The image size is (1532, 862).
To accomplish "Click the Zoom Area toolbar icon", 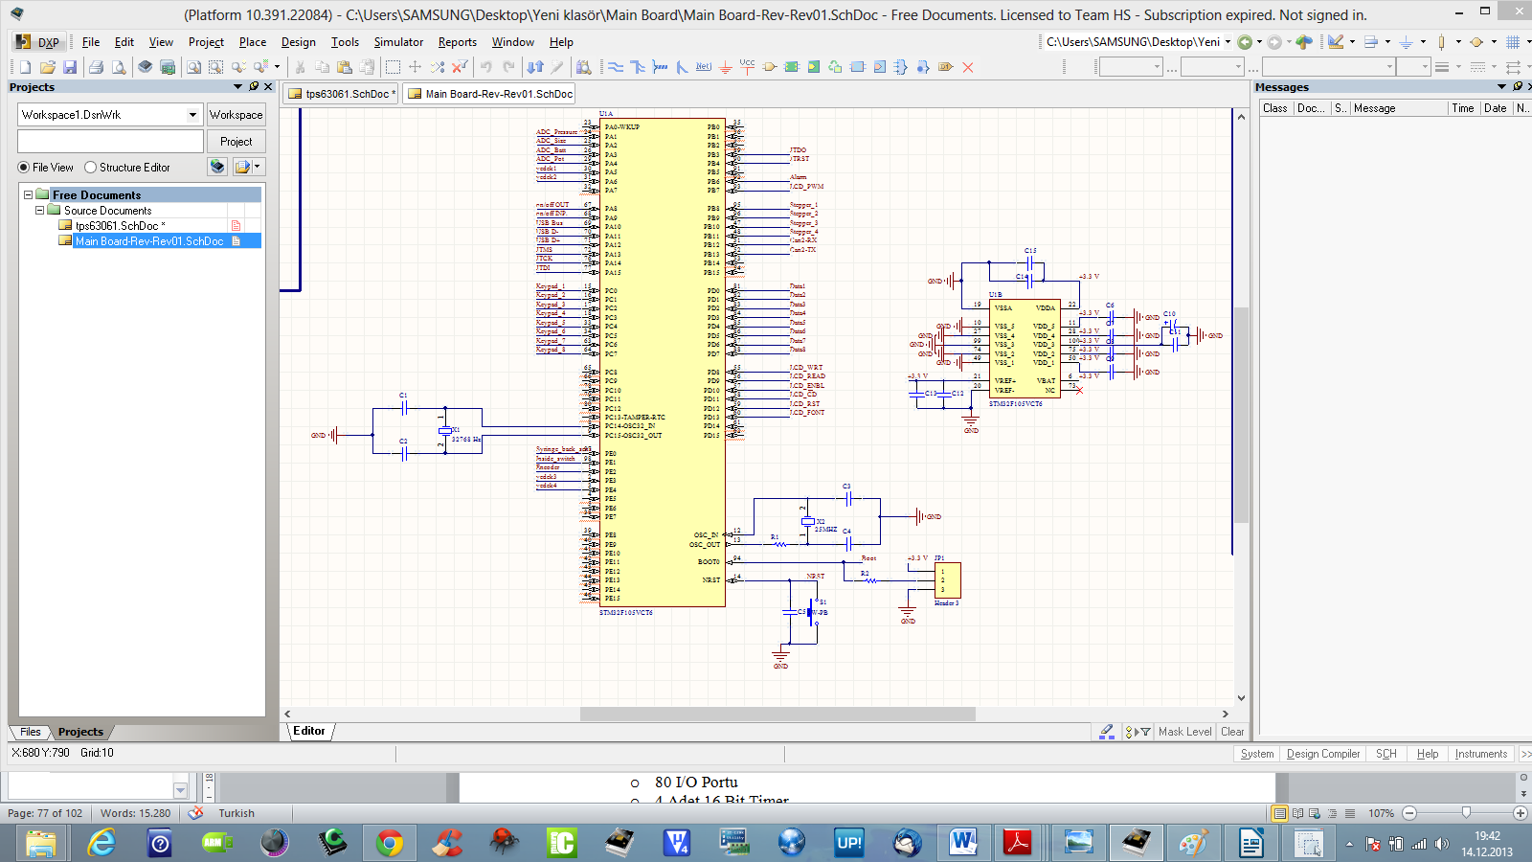I will 215,67.
